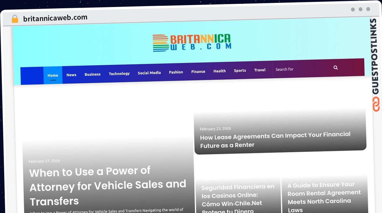Open the Home menu item

tap(53, 75)
